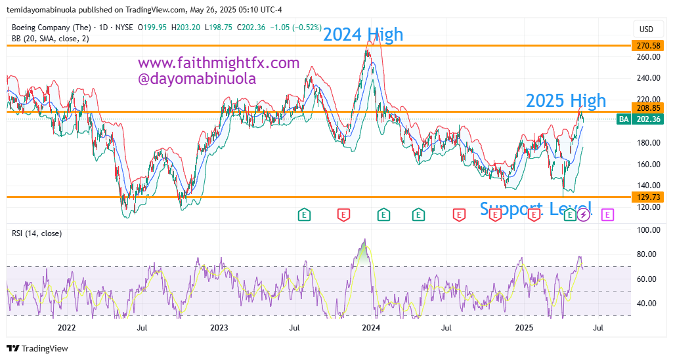Click the 120.00 price axis label
This screenshot has width=673, height=360.
tap(648, 207)
